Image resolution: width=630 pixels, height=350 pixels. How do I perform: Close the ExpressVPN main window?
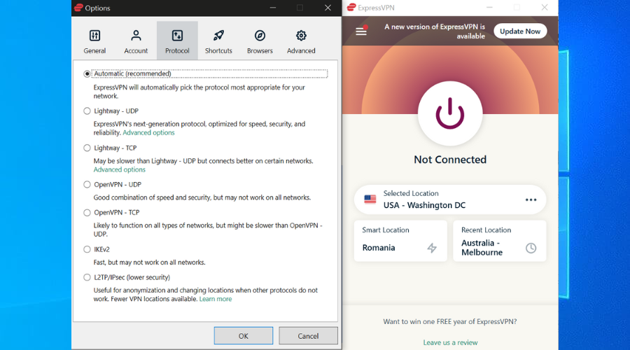point(545,7)
